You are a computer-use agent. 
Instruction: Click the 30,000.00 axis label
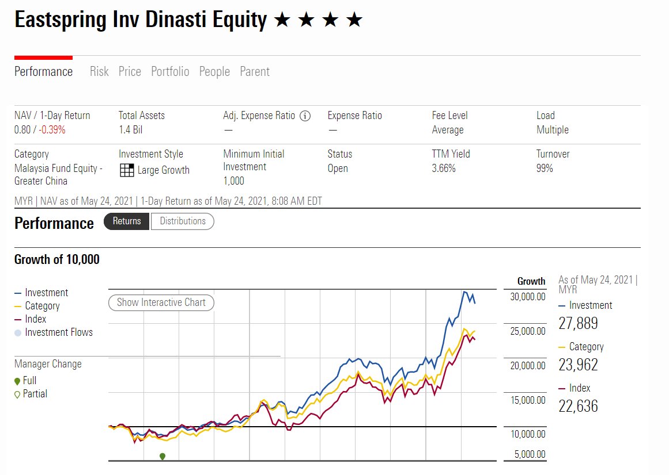pyautogui.click(x=528, y=297)
